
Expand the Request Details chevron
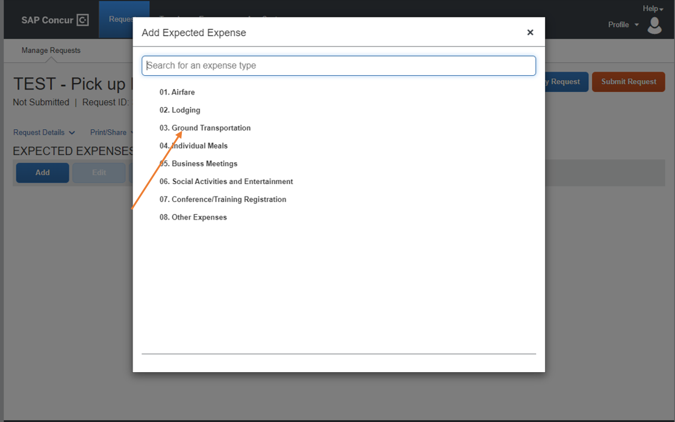click(x=72, y=133)
